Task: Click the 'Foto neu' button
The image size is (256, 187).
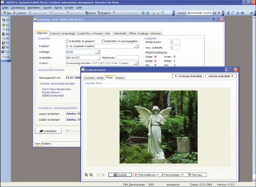Action: (x=195, y=175)
